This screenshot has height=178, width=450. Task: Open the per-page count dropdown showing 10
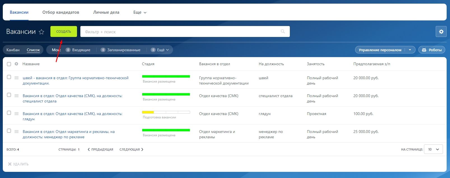(433, 149)
